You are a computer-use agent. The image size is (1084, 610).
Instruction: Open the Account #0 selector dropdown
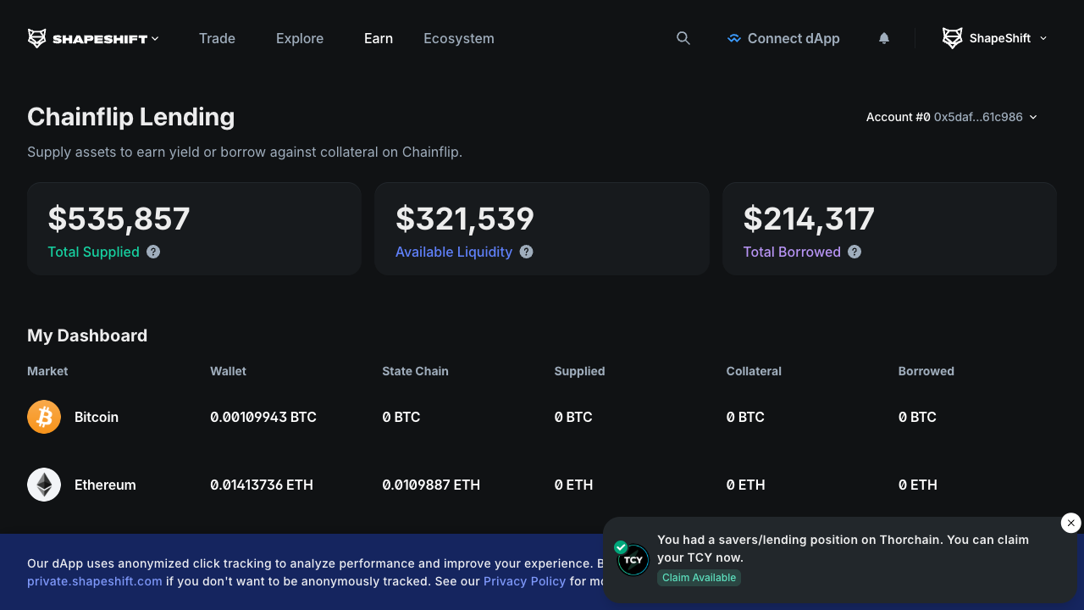click(951, 117)
